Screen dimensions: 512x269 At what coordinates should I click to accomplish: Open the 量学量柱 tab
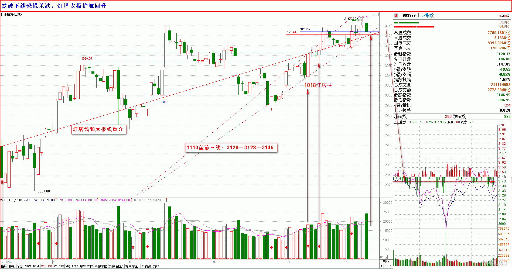point(86,266)
